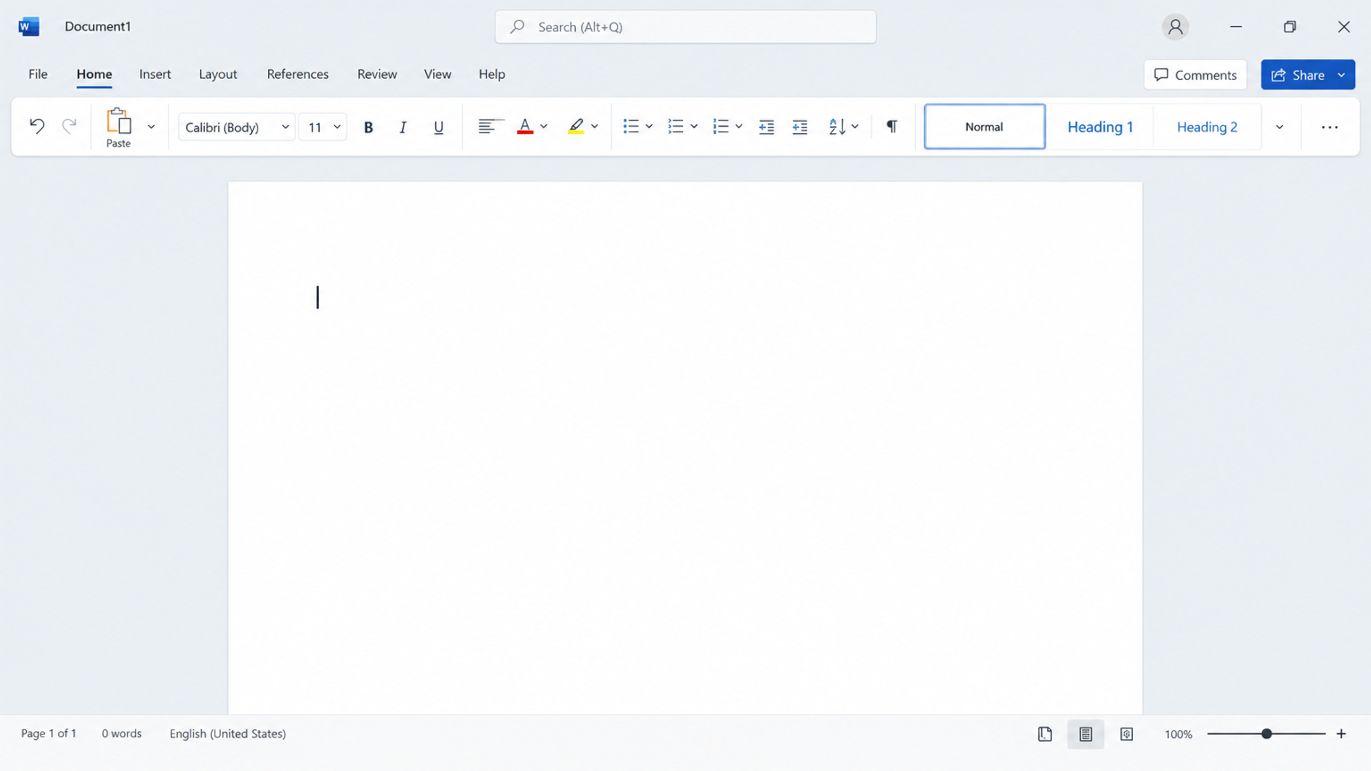Image resolution: width=1371 pixels, height=771 pixels.
Task: Insert a bulleted list
Action: 631,126
